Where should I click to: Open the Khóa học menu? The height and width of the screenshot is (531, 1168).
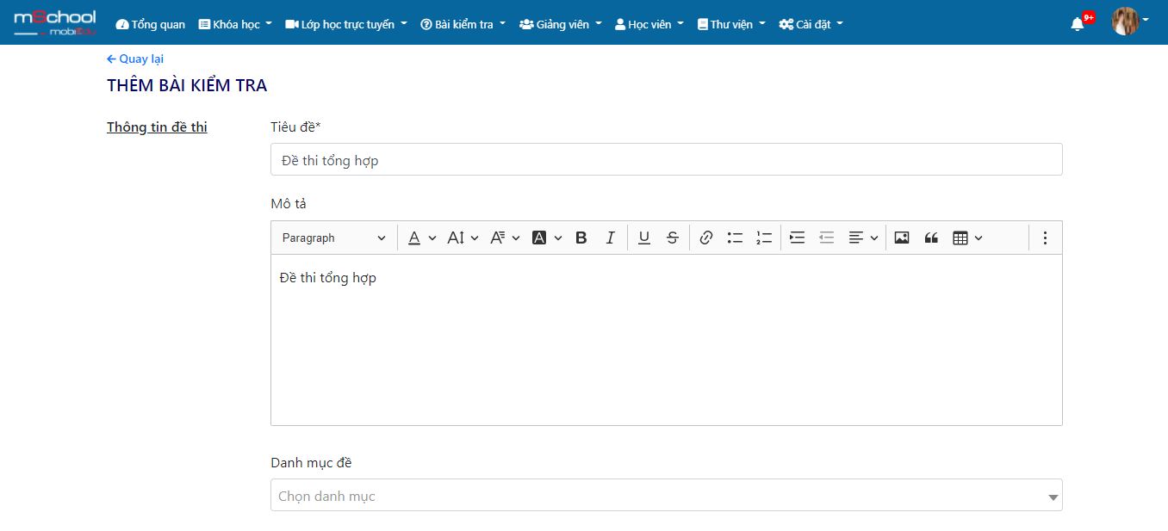pos(235,24)
